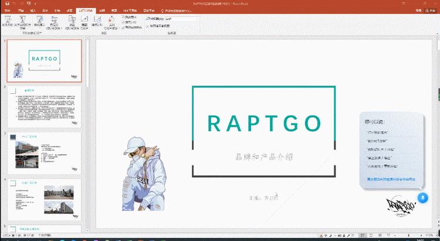
Task: Select the subtitle 品牌和产品介绍
Action: 264,157
